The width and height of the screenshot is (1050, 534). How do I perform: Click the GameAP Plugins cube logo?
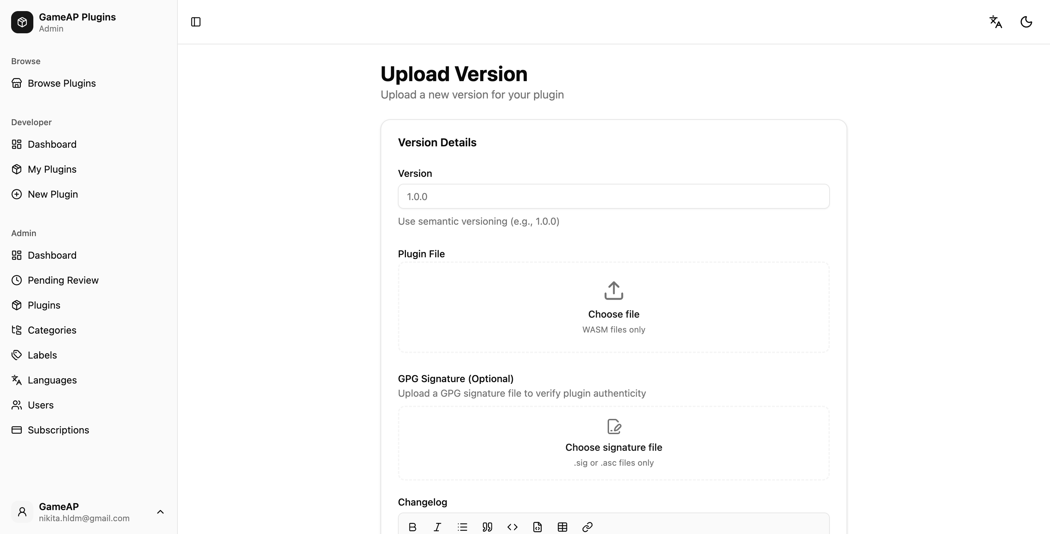22,22
